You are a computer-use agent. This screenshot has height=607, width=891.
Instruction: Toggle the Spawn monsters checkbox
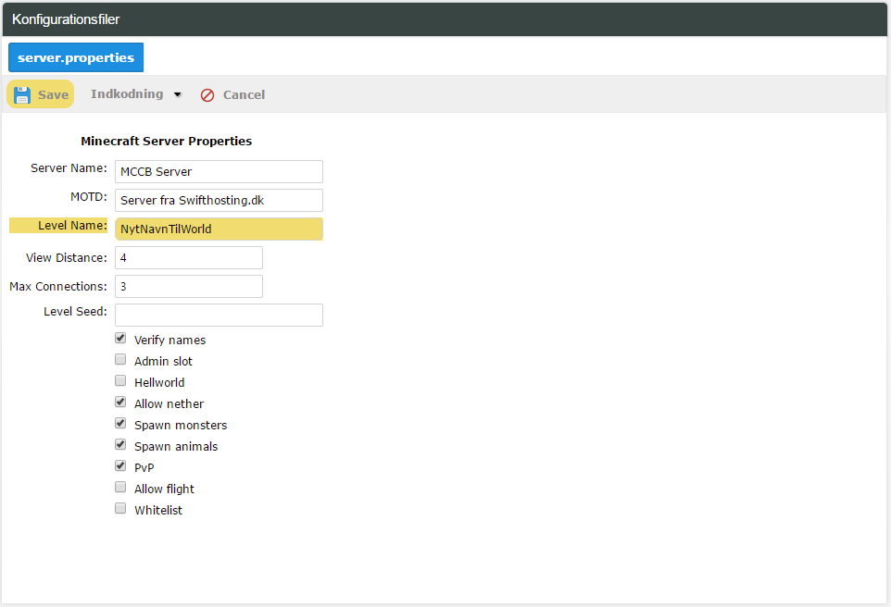[x=120, y=423]
